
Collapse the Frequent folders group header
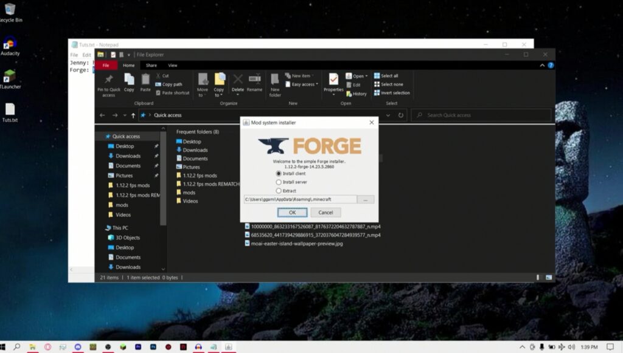(198, 132)
